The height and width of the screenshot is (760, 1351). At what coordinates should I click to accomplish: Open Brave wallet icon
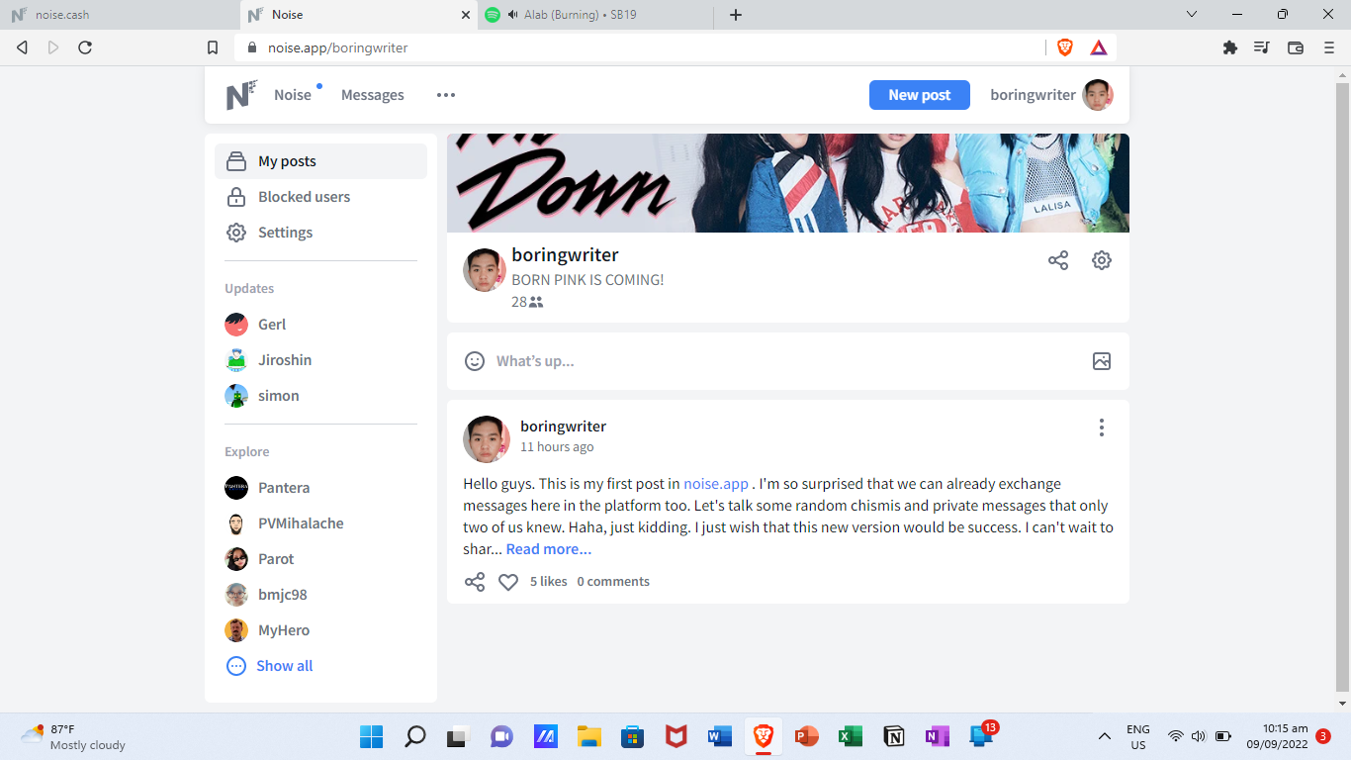(1296, 47)
